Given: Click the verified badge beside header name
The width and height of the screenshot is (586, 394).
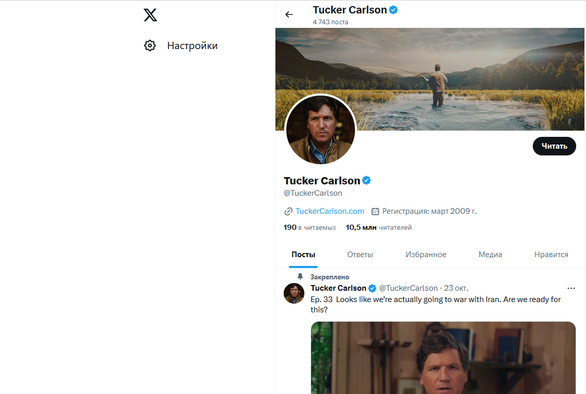Looking at the screenshot, I should [x=393, y=10].
